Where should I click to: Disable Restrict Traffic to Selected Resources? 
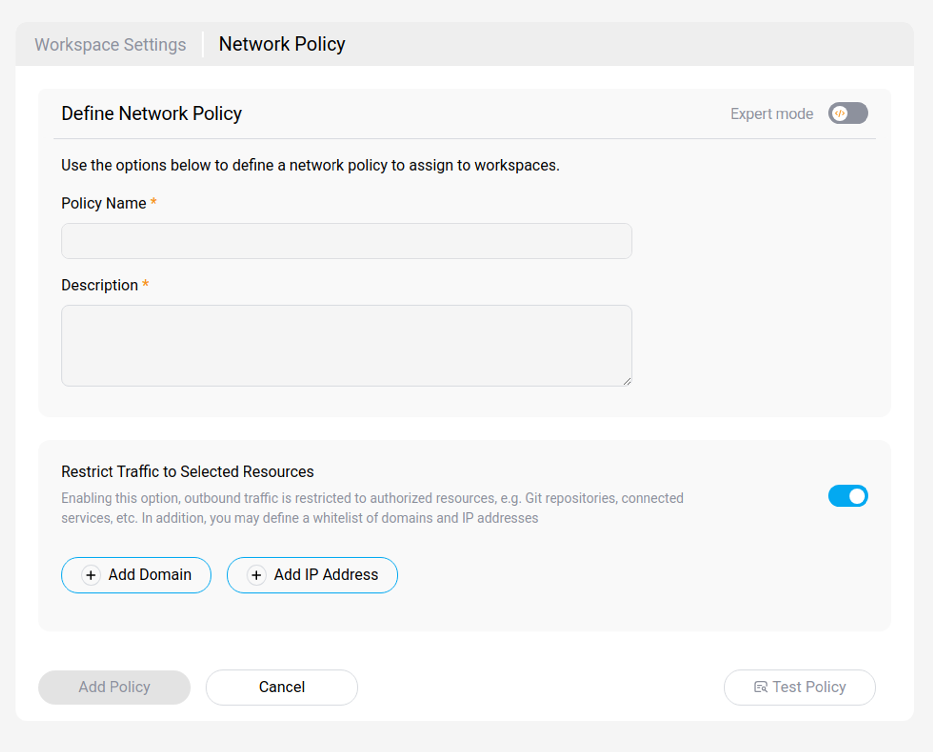(848, 496)
